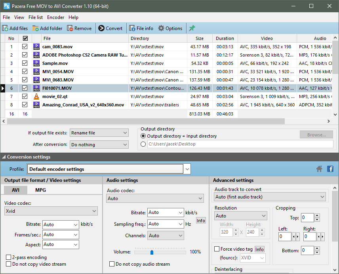Open the Video codec Xvid dropdown
This screenshot has width=339, height=274.
click(51, 211)
